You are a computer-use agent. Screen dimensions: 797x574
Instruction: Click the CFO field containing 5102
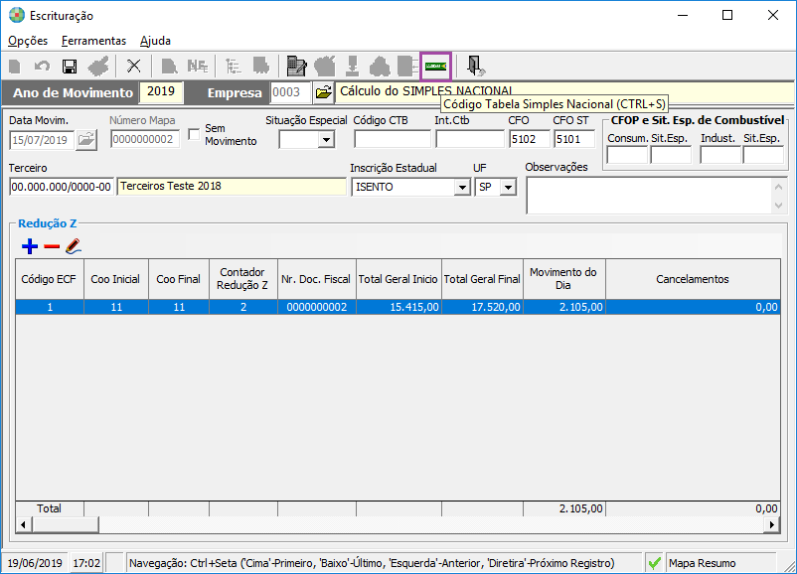530,139
